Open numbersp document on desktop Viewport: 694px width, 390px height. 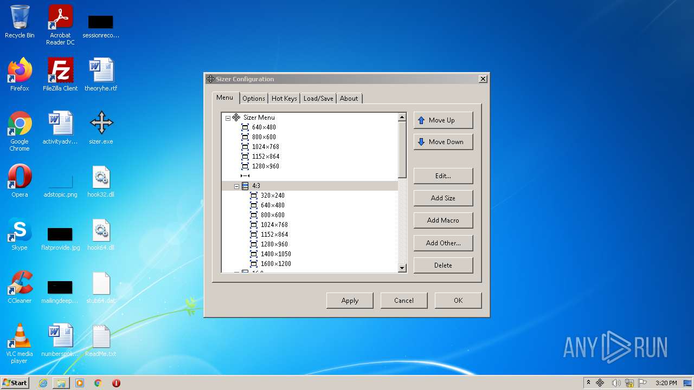pos(60,340)
